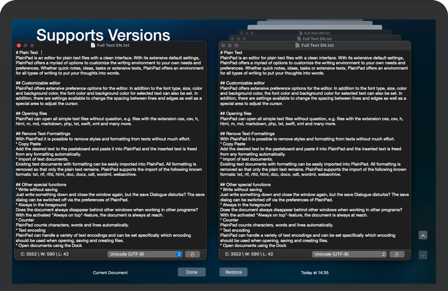448x291 pixels.
Task: Click the "## Opening files" heading in the version window
Action: tap(236, 113)
